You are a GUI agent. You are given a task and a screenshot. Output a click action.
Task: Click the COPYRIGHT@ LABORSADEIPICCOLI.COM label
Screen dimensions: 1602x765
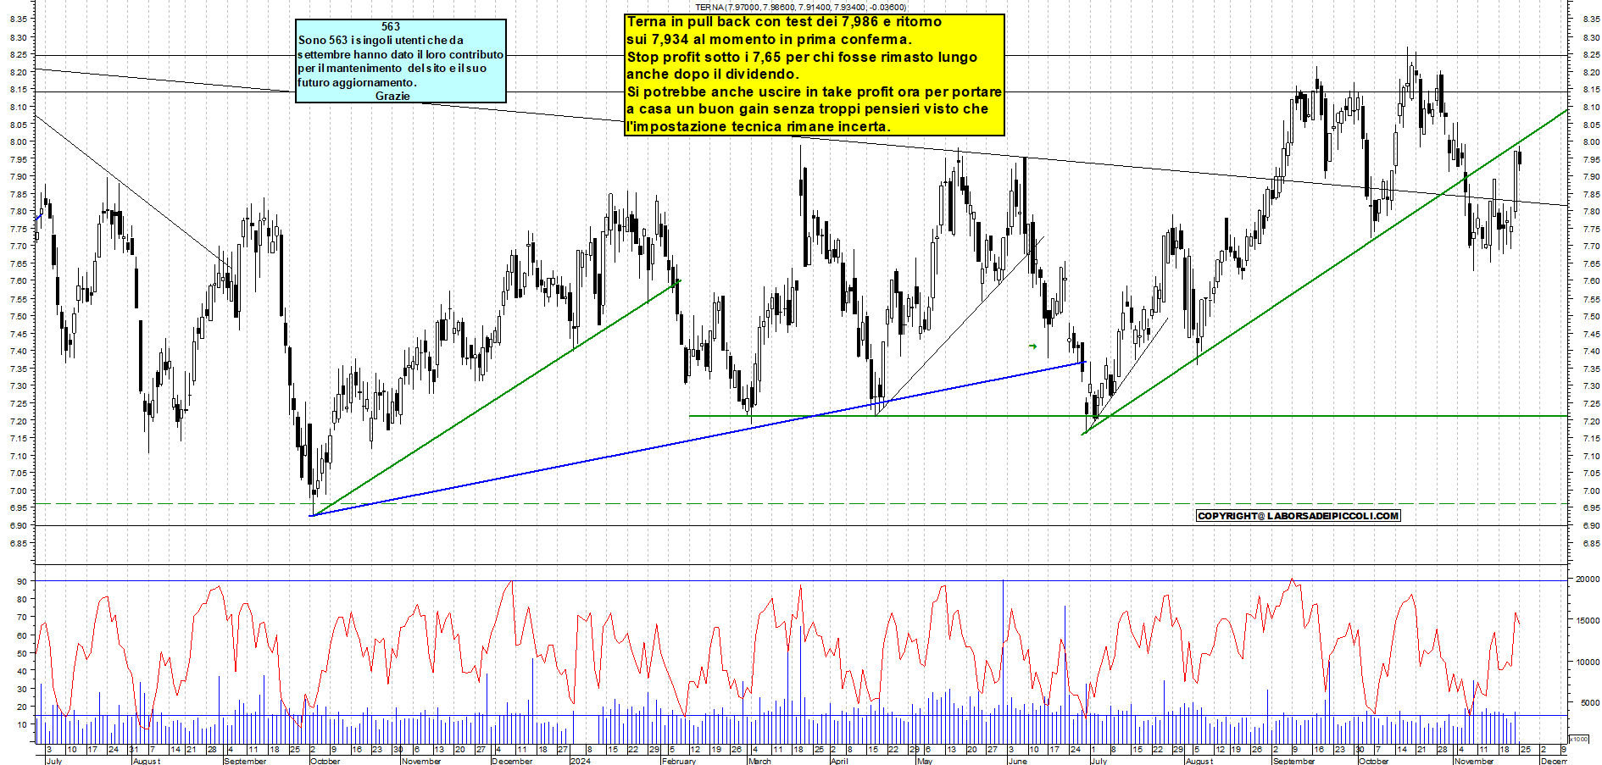pos(1298,516)
